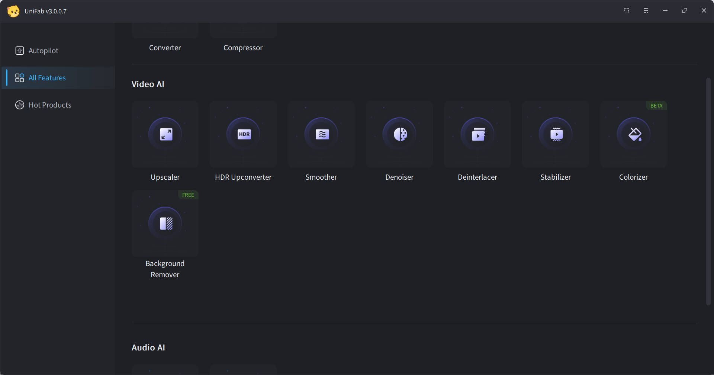
Task: Click the Audio AI section heading
Action: point(148,347)
